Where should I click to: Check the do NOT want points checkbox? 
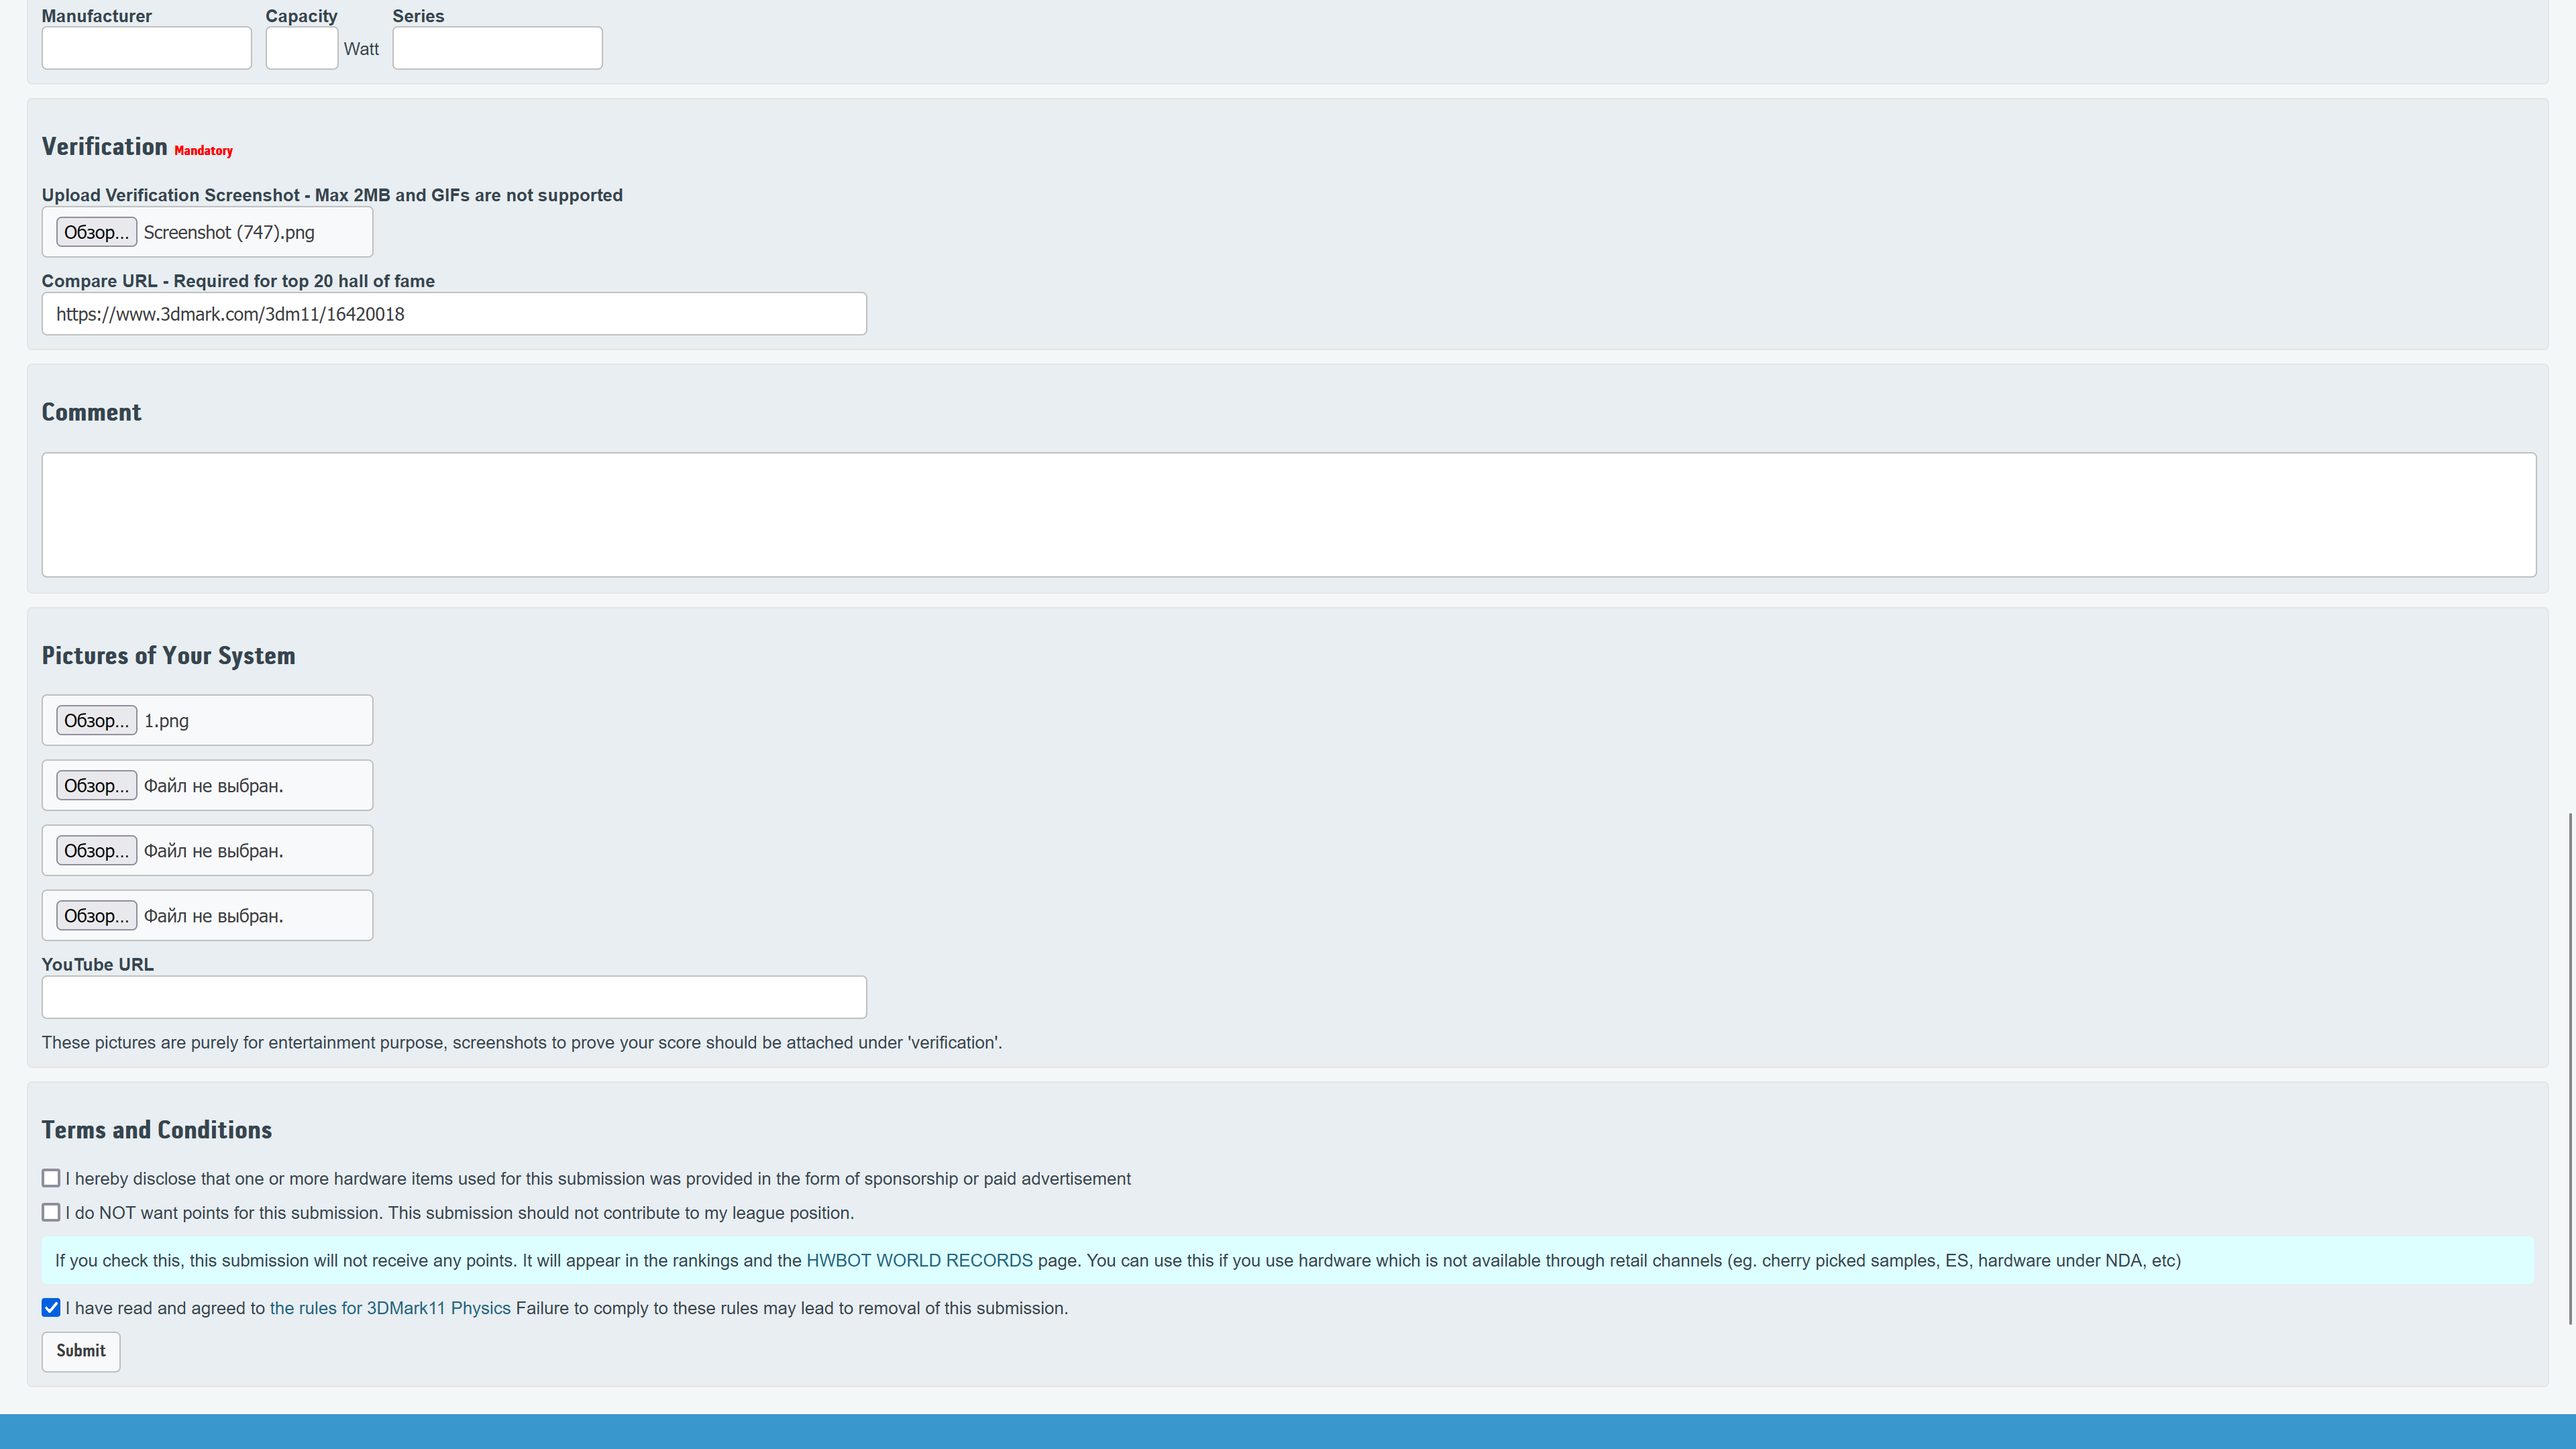[51, 1212]
